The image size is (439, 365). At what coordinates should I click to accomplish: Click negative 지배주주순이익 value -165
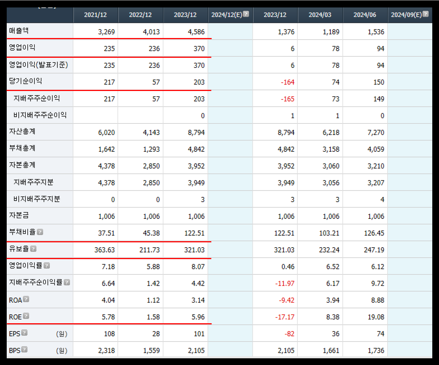tap(288, 99)
